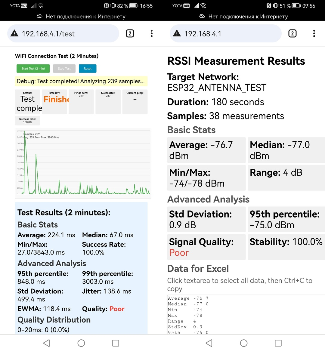Tap the right recent apps square
Viewport: 325px width, 352px height.
278,343
